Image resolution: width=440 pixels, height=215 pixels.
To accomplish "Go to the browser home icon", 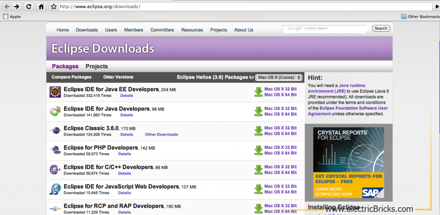I will coord(41,6).
